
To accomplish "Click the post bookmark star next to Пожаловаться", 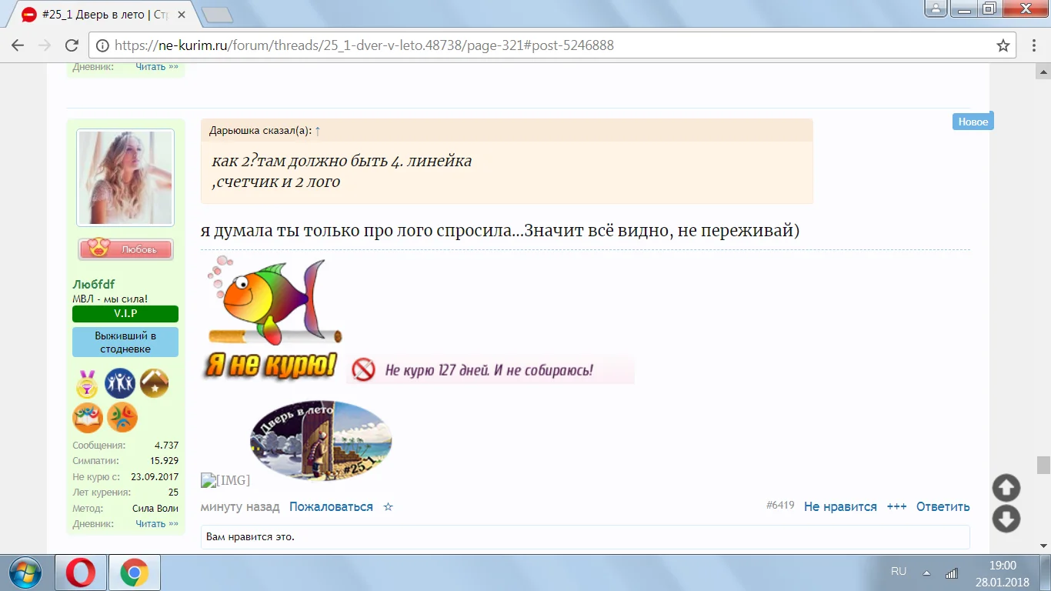I will tap(388, 506).
